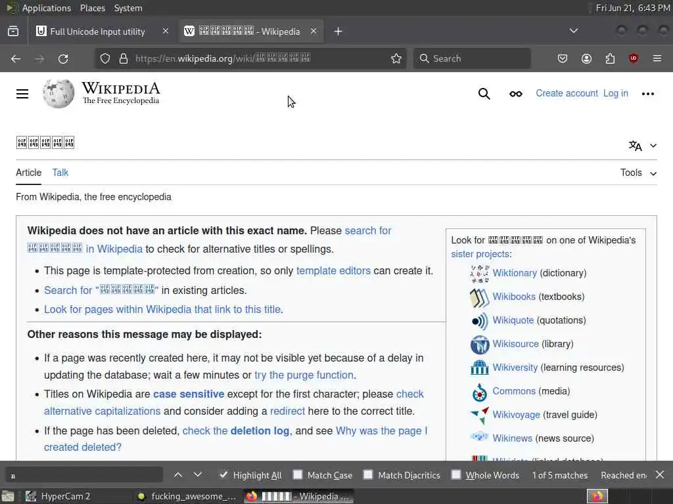Open the case sensitive link
The image size is (673, 504).
pos(189,394)
